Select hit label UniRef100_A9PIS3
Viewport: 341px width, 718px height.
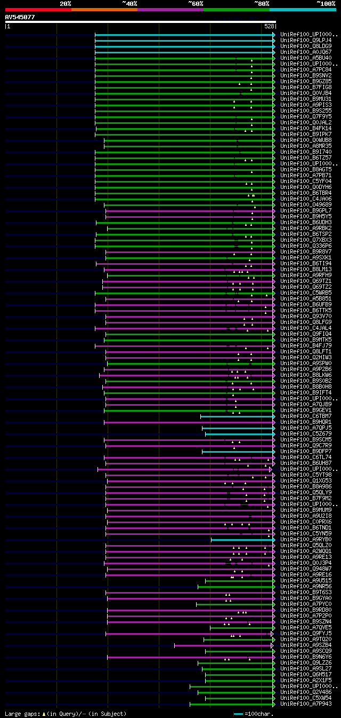(306, 105)
